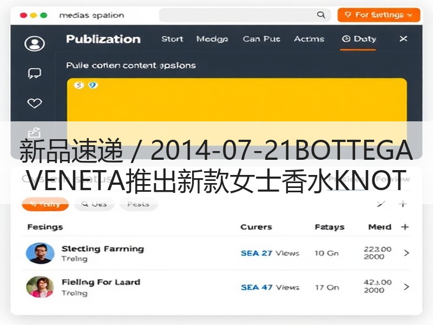Click the SEA 27 link

coord(257,253)
